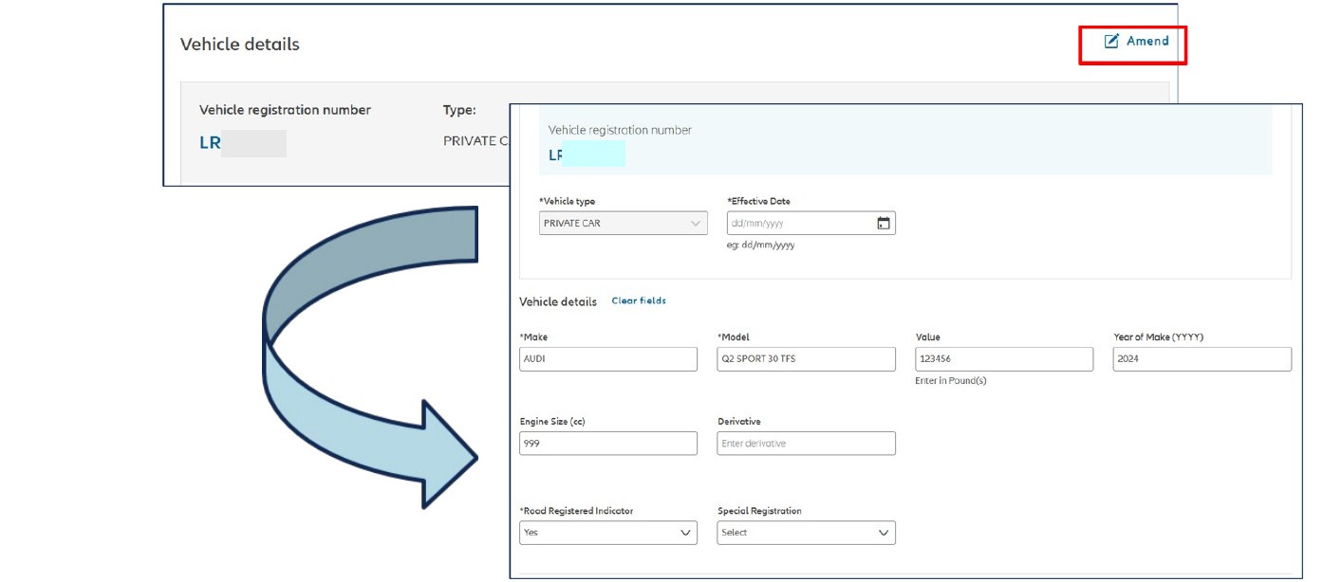Viewport: 1342px width, 582px height.
Task: Click the 'Enter in Pound(s)' hint text
Action: click(951, 381)
